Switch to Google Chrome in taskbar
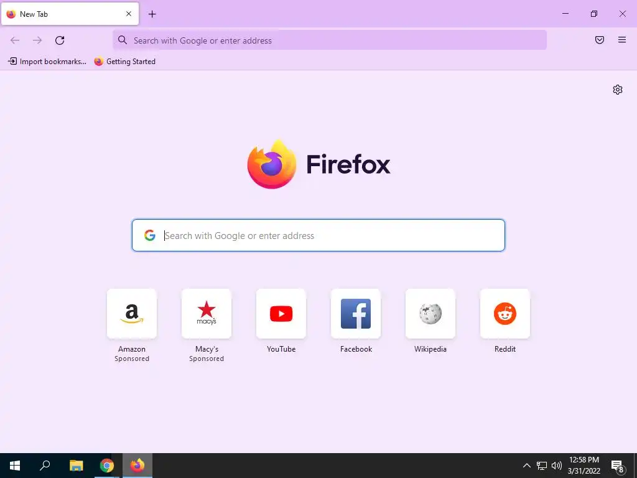 pos(107,466)
